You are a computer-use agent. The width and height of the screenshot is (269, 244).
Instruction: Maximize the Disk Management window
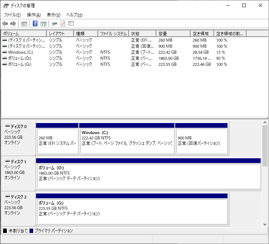(244, 5)
